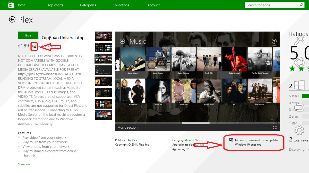The height and width of the screenshot is (173, 309).
Task: Click the Azure Ray album tile
Action: [x=184, y=92]
